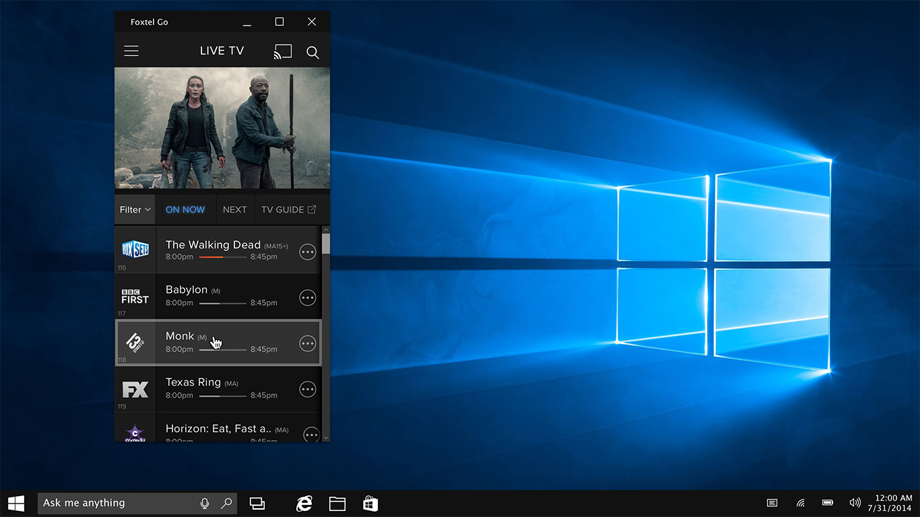The width and height of the screenshot is (920, 517).
Task: Click the cast to device icon
Action: tap(283, 52)
